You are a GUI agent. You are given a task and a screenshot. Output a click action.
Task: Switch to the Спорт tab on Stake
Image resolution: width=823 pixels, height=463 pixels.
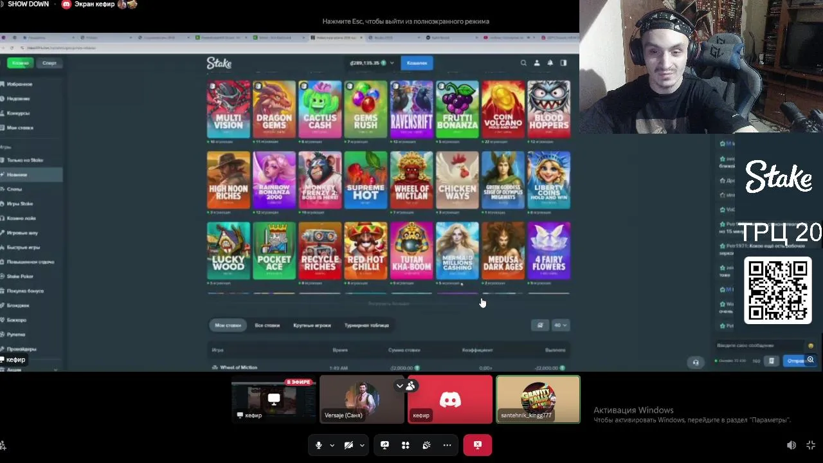(50, 63)
